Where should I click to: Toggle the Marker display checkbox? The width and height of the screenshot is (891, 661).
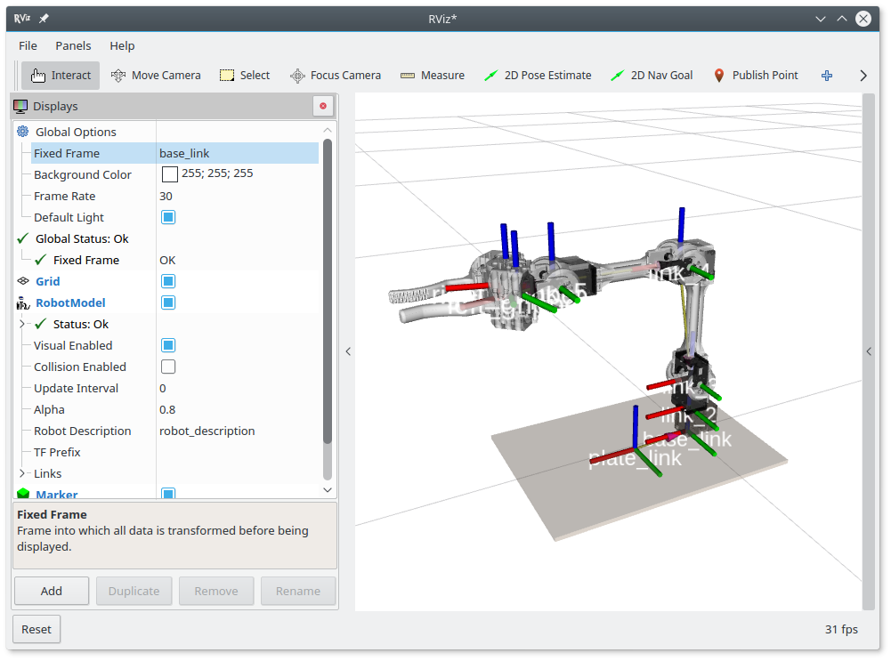[168, 494]
